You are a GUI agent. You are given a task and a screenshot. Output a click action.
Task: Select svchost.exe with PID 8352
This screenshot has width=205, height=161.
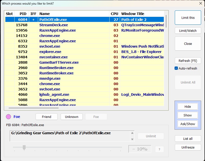[84, 46]
